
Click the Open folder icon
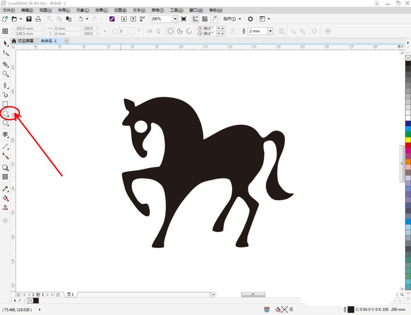14,19
